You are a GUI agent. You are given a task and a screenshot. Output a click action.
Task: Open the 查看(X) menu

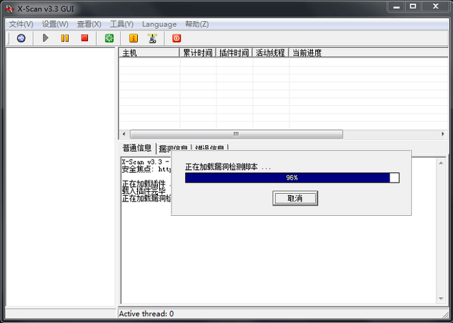pos(89,24)
